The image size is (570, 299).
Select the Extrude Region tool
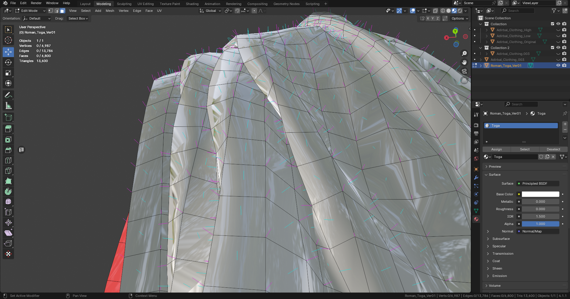[x=8, y=129]
